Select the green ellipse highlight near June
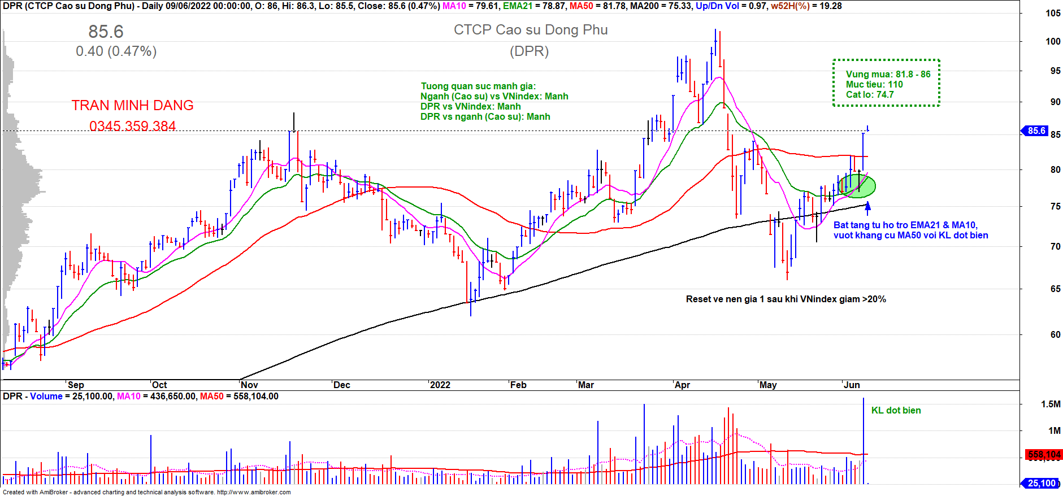The width and height of the screenshot is (1063, 496). [x=857, y=186]
